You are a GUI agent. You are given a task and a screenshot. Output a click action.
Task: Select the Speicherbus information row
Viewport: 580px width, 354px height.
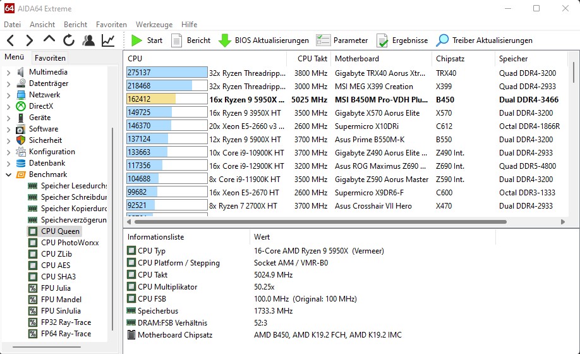(x=310, y=311)
